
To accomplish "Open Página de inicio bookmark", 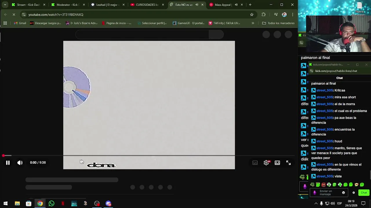I will point(117,23).
